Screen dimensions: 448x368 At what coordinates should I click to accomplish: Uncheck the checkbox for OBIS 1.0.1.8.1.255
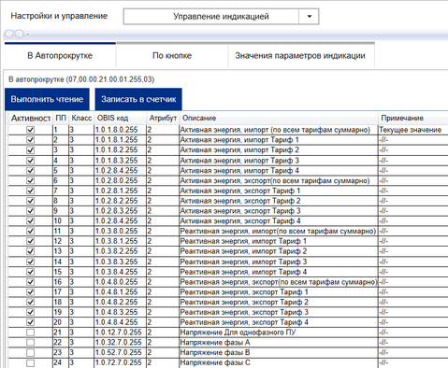31,140
